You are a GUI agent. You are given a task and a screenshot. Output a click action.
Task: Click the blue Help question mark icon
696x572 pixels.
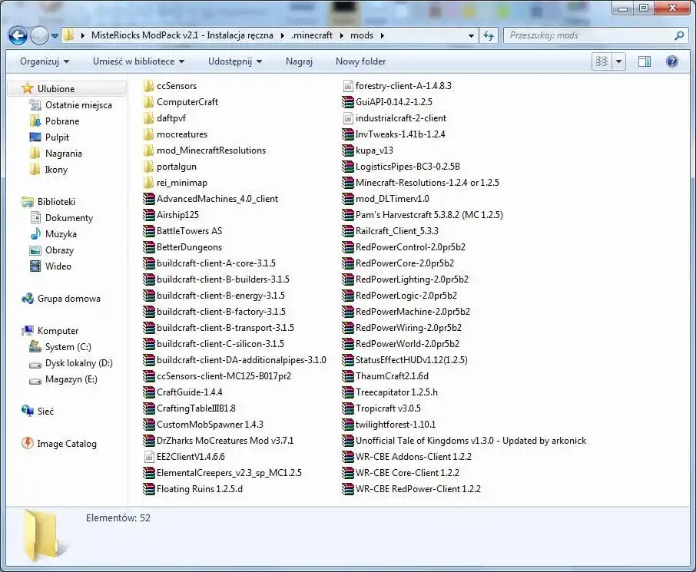click(x=672, y=61)
